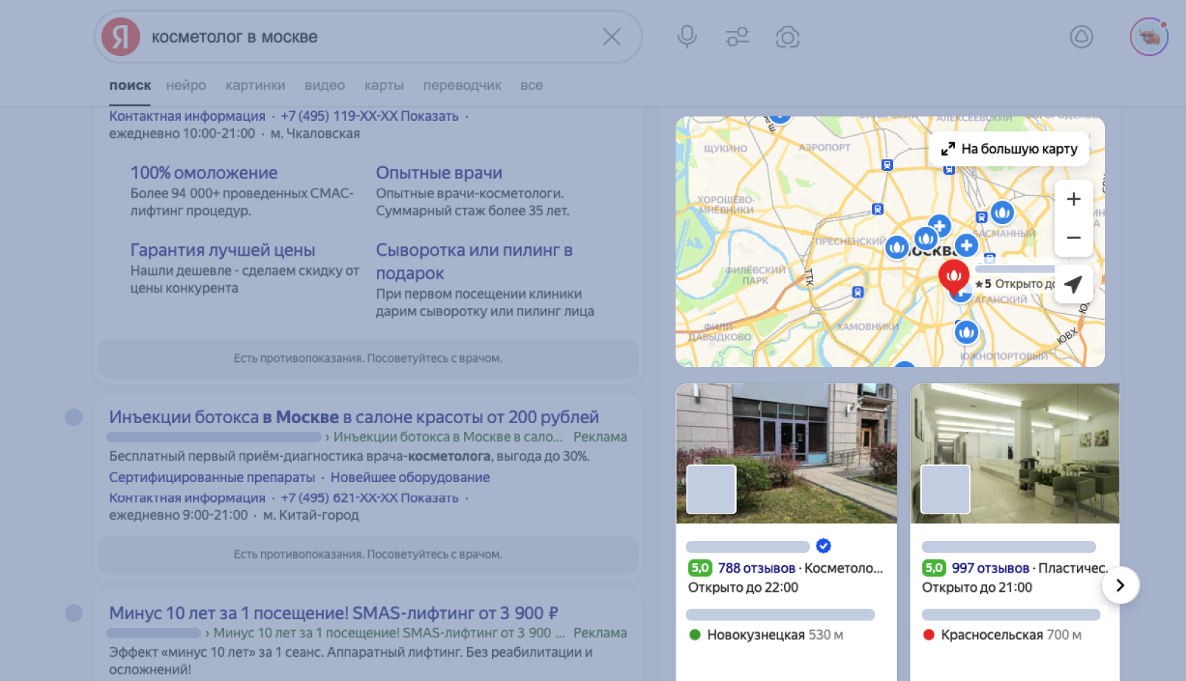Click 'Открыто до 22:00' text
The width and height of the screenshot is (1186, 681).
(x=743, y=587)
